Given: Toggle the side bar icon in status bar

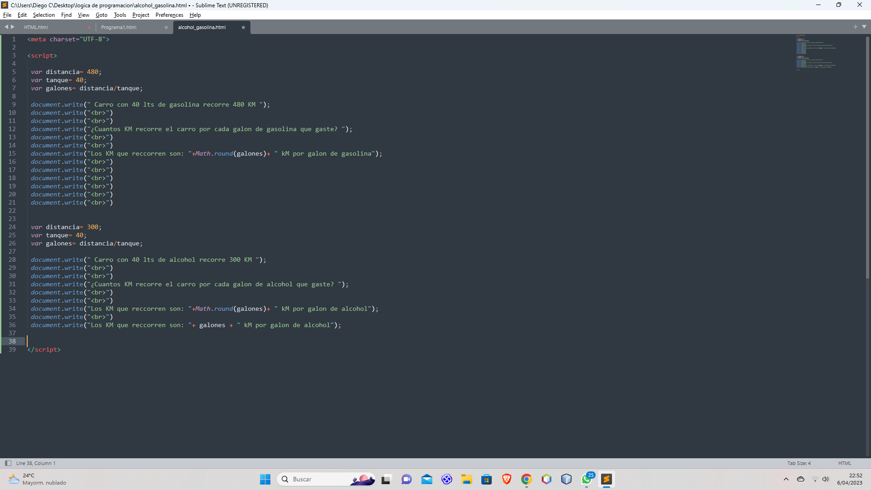Looking at the screenshot, I should pyautogui.click(x=8, y=463).
